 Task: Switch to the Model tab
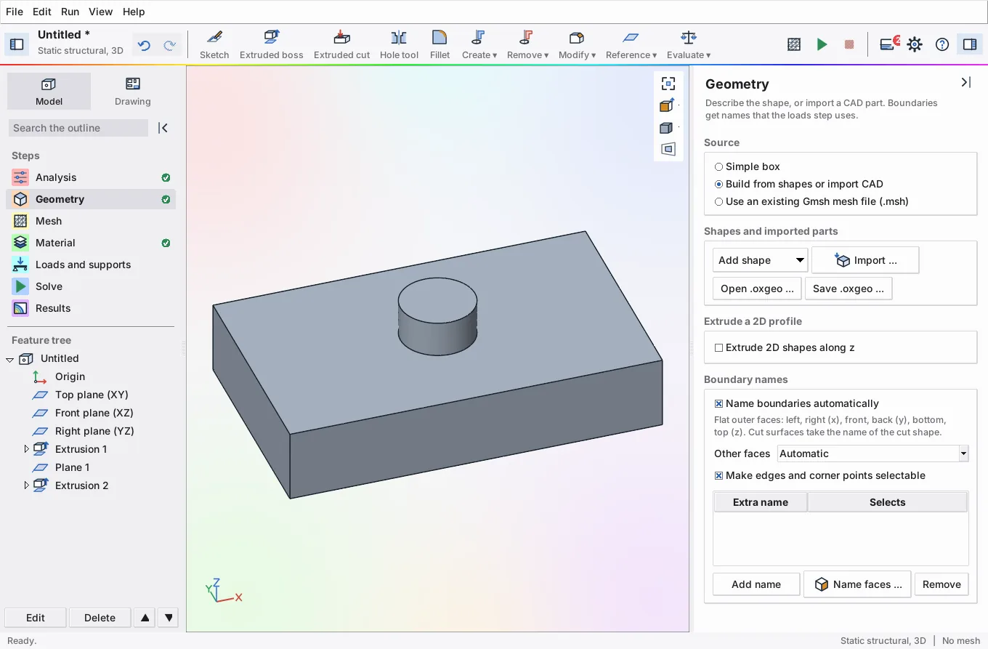pos(49,92)
